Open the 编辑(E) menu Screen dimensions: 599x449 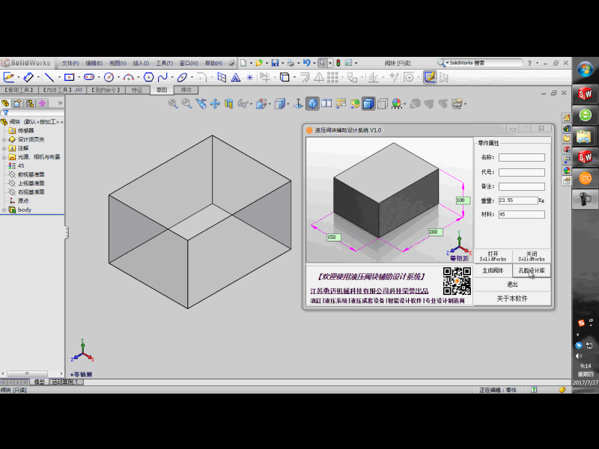click(x=94, y=63)
